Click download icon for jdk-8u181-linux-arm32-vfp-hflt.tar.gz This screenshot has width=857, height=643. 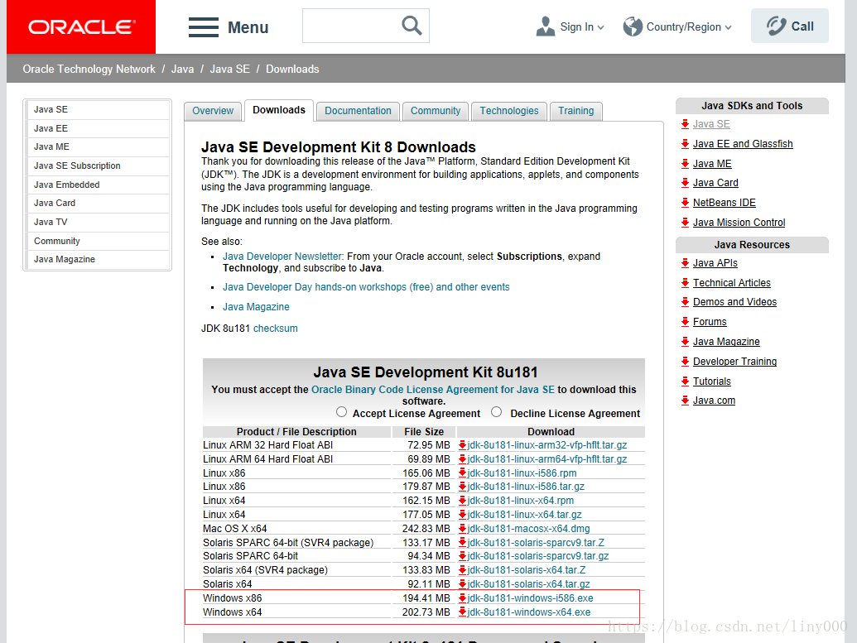tap(462, 445)
